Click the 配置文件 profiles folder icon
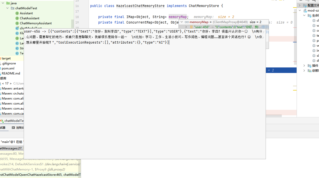The image size is (319, 178). click(305, 5)
